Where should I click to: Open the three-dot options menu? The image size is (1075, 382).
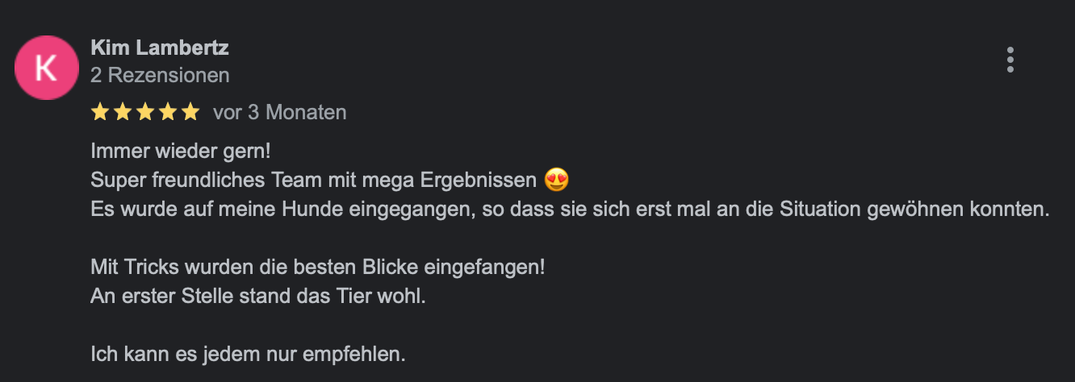1010,60
